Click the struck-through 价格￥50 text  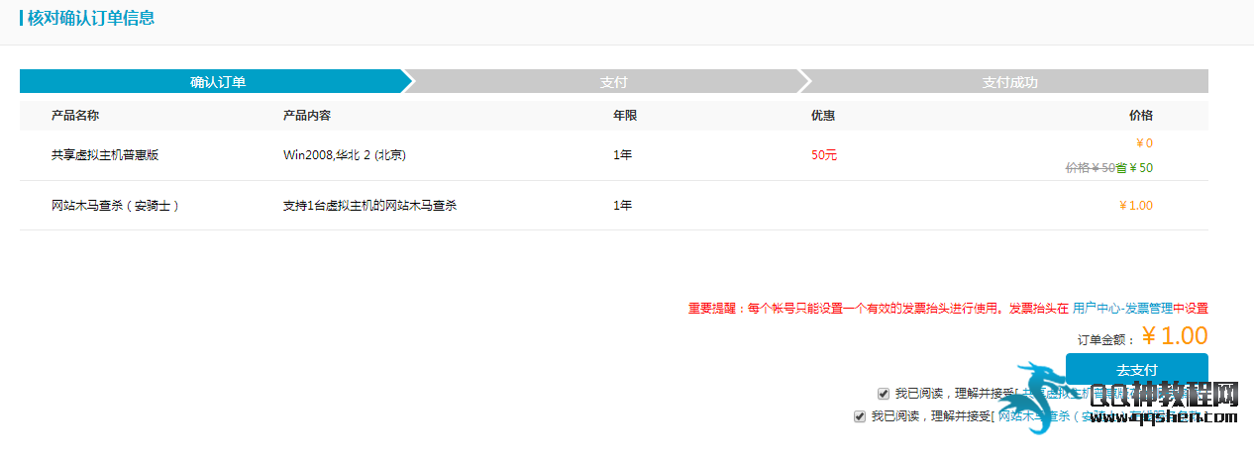click(1090, 168)
